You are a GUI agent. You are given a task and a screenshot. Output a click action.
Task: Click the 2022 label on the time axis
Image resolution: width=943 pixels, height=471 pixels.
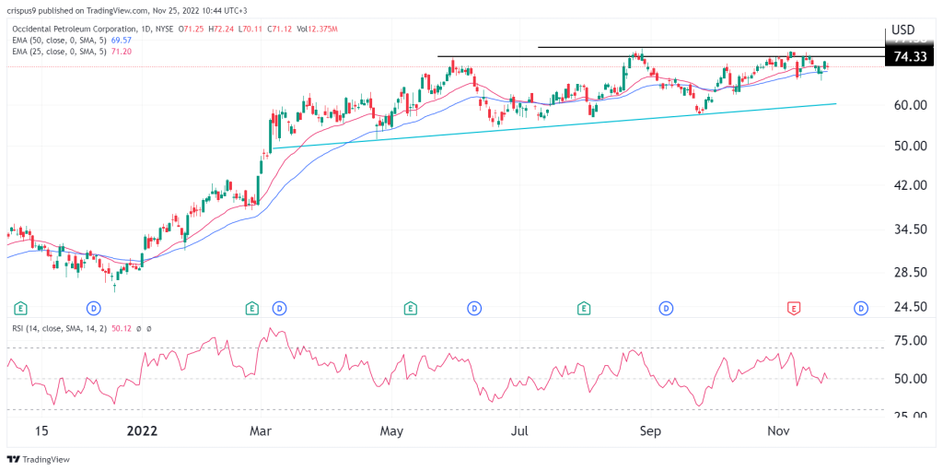click(x=143, y=431)
